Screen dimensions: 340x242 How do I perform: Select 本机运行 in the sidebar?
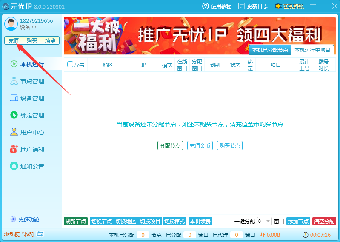(x=32, y=64)
